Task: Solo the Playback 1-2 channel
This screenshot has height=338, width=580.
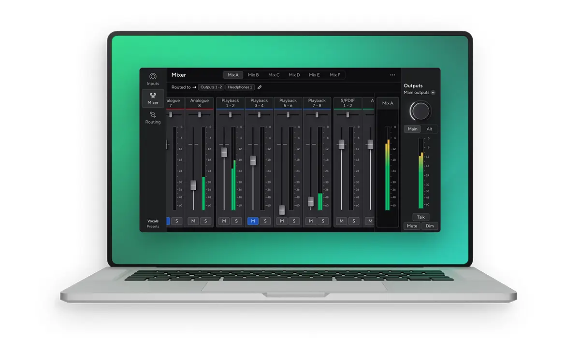Action: [x=236, y=221]
